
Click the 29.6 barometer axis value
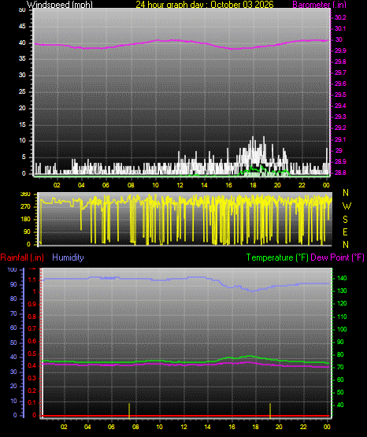click(340, 84)
